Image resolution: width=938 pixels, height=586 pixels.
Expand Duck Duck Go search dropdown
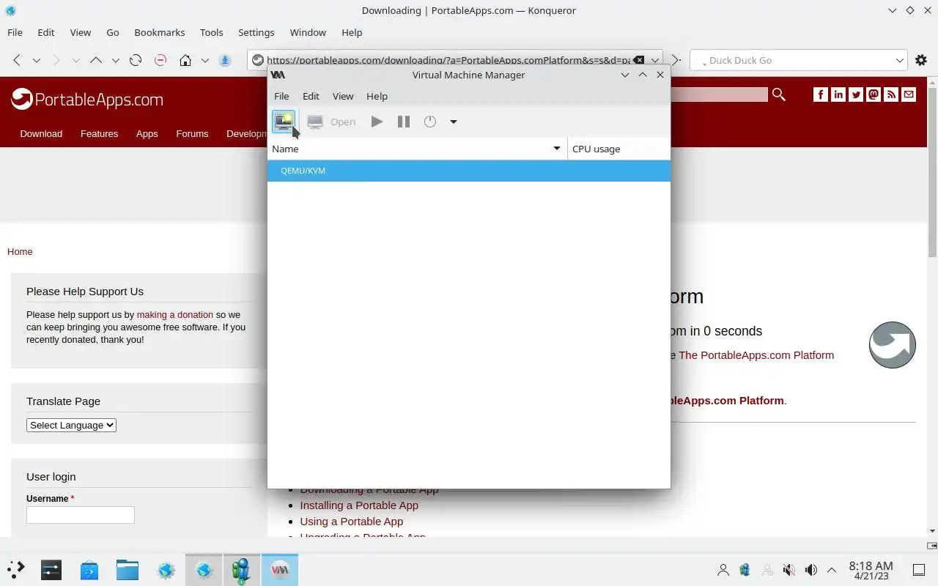[x=900, y=60]
